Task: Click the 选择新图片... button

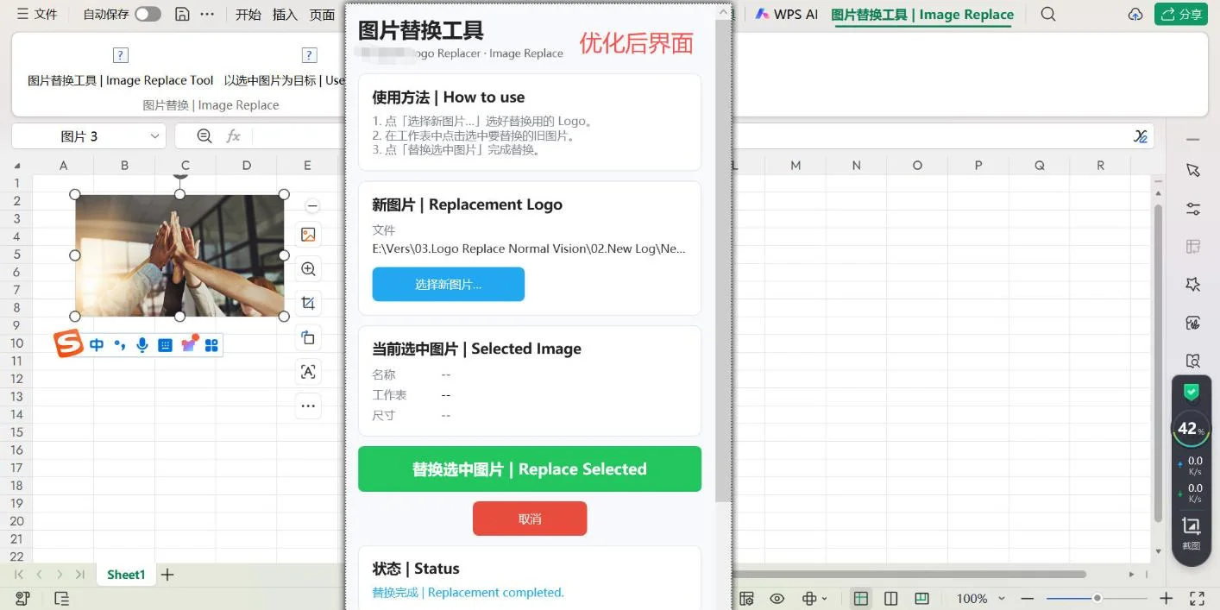Action: coord(449,284)
